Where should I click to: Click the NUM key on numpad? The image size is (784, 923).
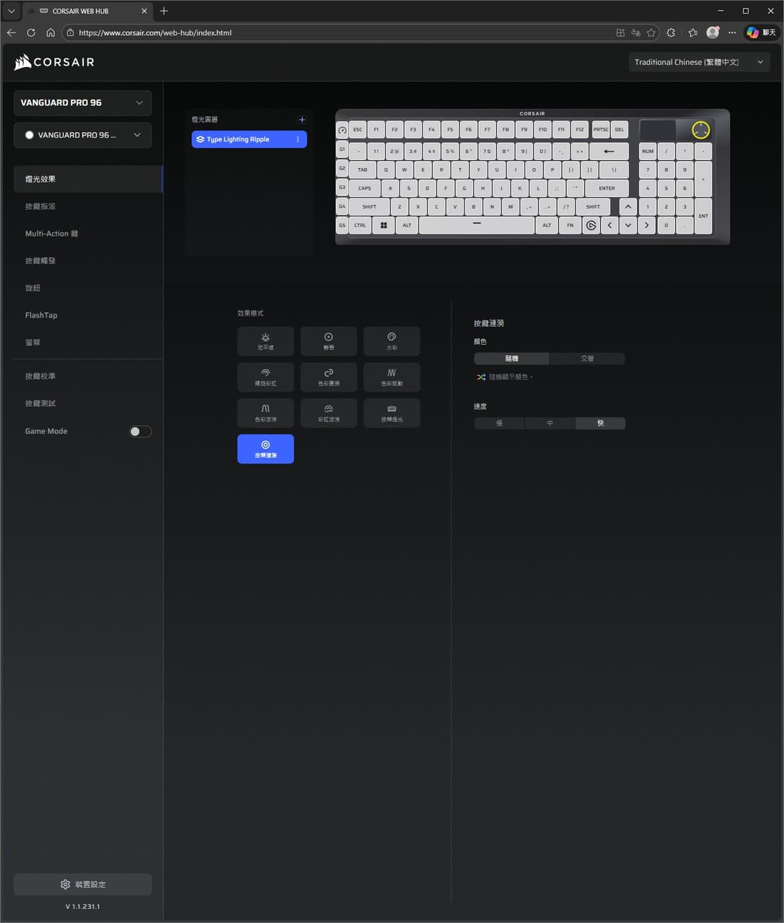[648, 151]
